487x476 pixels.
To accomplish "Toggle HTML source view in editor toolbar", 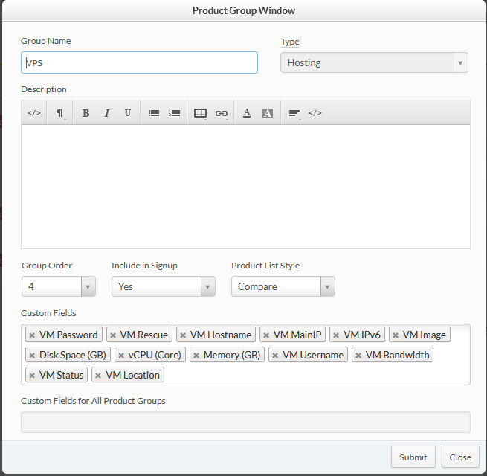I will 34,113.
